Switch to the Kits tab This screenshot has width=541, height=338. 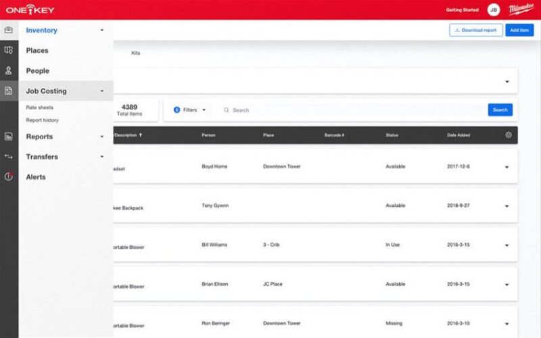(x=135, y=53)
